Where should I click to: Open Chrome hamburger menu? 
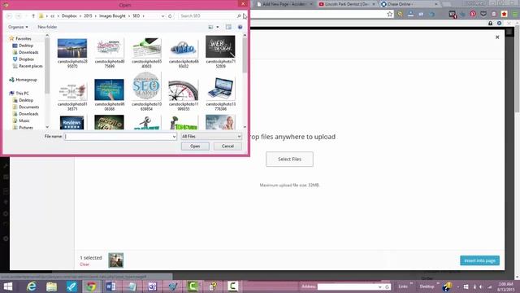(x=514, y=15)
